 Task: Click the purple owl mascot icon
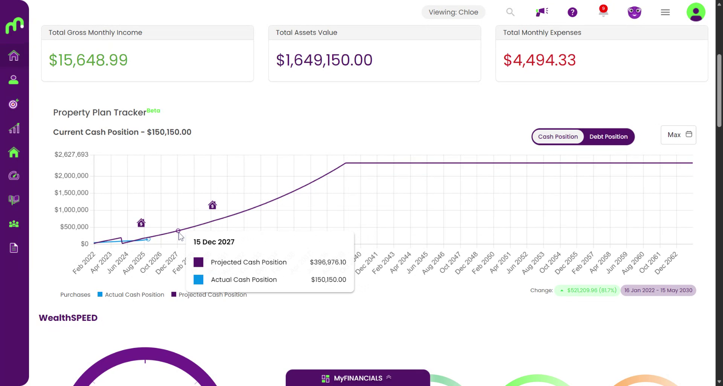tap(634, 12)
